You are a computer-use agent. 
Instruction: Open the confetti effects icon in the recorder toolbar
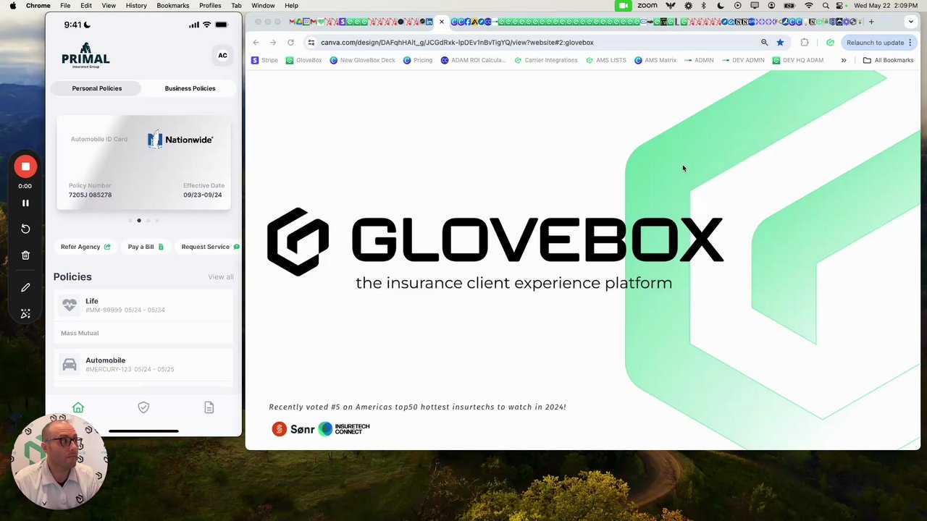pos(25,313)
